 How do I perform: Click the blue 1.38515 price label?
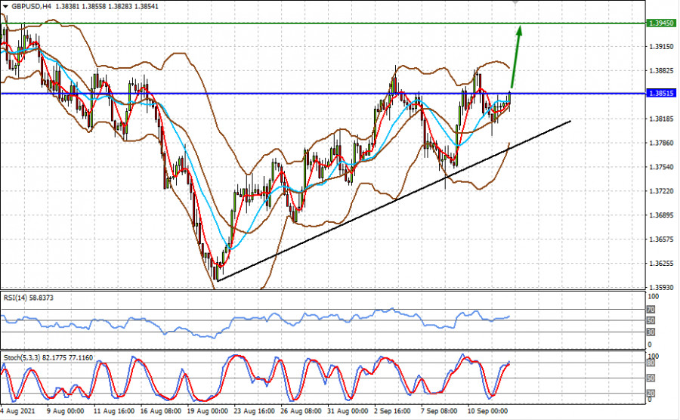click(661, 94)
